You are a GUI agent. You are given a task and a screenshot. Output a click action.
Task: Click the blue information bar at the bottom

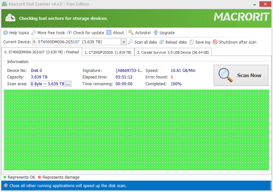pyautogui.click(x=136, y=185)
